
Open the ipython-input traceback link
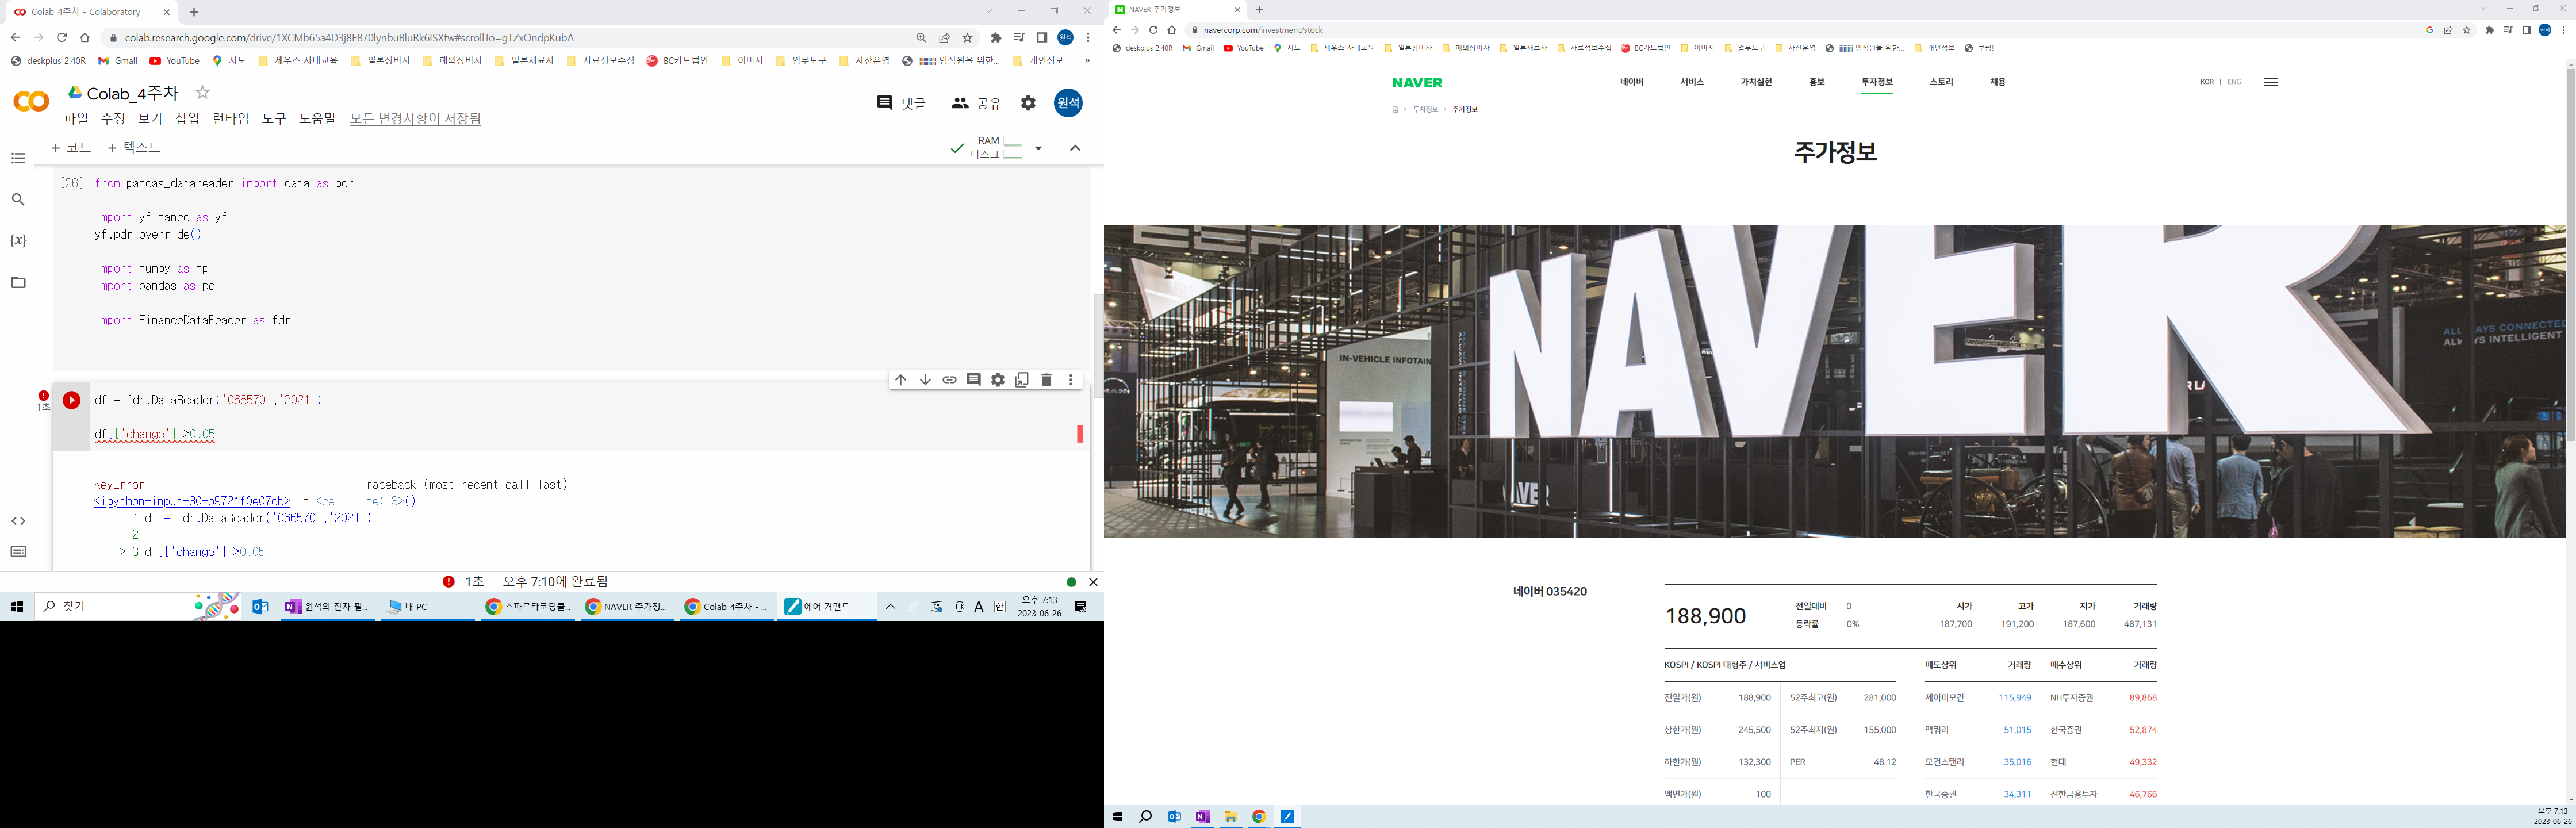[192, 501]
